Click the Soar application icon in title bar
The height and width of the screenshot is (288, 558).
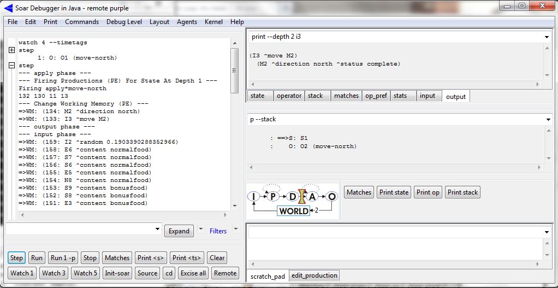(8, 7)
